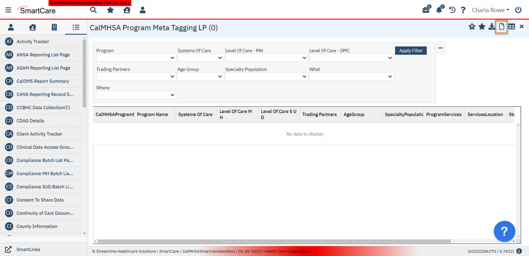Expand the Charla Rowe user menu
This screenshot has width=529, height=256.
click(490, 10)
